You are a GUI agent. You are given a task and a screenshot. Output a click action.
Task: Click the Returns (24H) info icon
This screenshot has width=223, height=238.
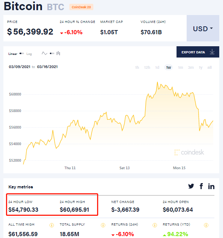(x=155, y=225)
